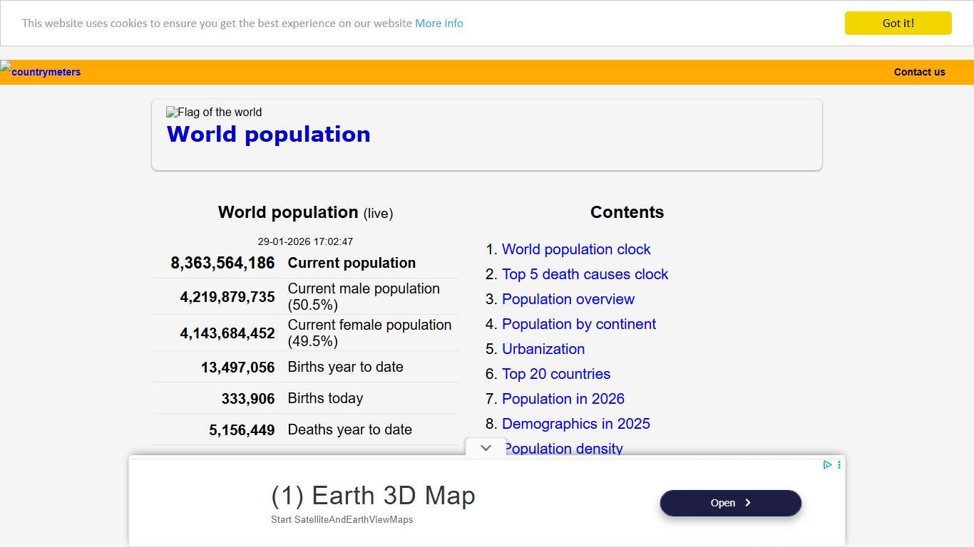Click the Open button on the Earth 3D Map ad
Image resolution: width=974 pixels, height=547 pixels.
[x=730, y=503]
